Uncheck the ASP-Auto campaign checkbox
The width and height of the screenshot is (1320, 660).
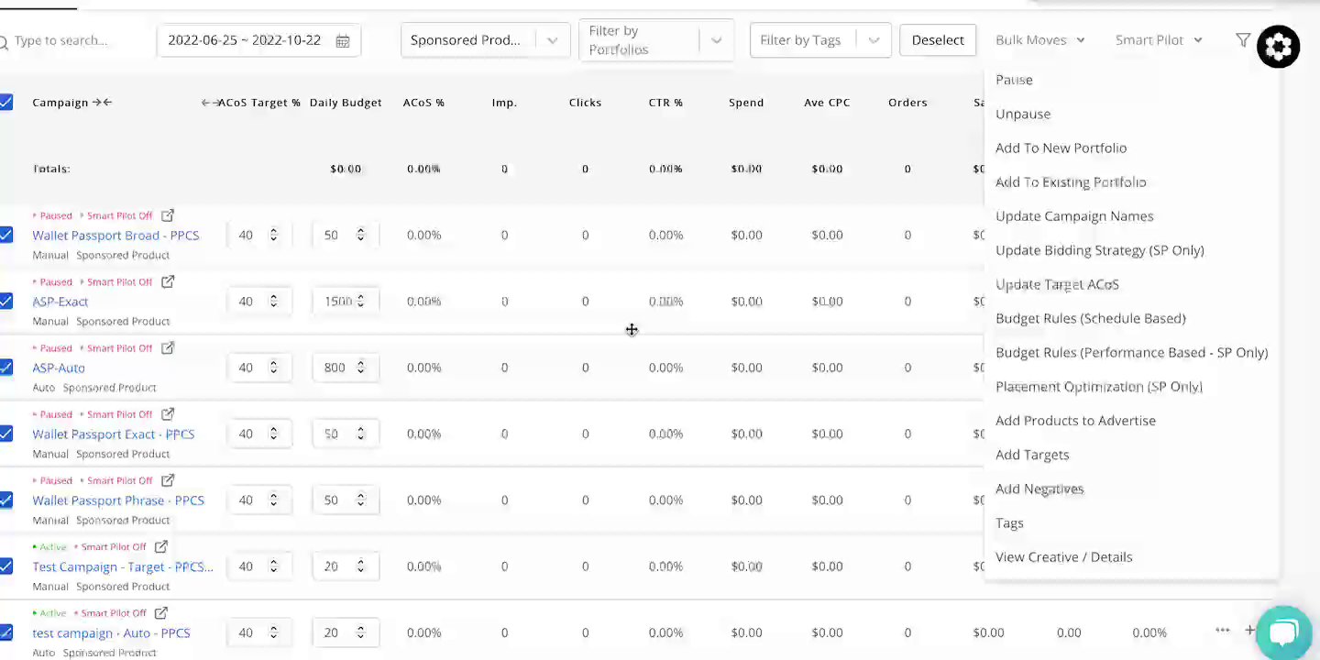point(6,368)
